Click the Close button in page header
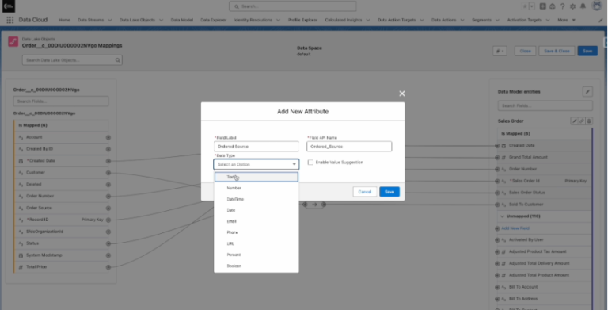 click(525, 51)
